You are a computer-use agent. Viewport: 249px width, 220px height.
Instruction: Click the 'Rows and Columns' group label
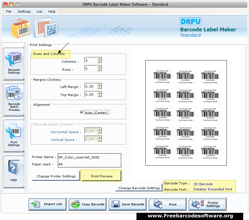click(49, 54)
